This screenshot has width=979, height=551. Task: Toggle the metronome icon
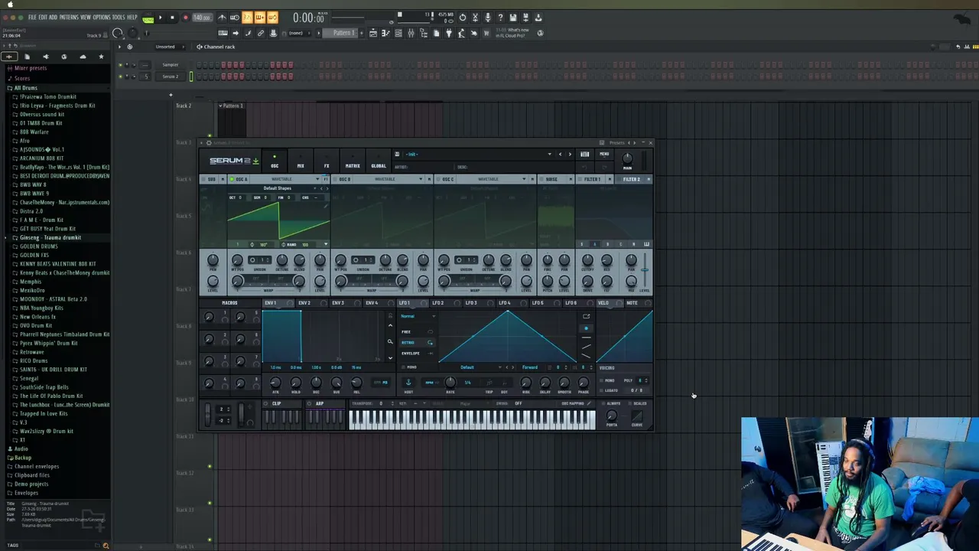coord(222,17)
